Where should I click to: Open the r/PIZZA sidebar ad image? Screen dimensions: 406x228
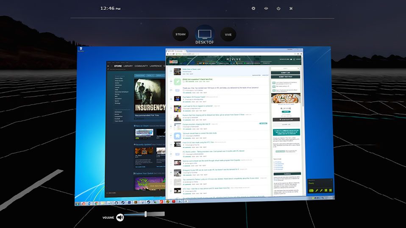pyautogui.click(x=286, y=99)
